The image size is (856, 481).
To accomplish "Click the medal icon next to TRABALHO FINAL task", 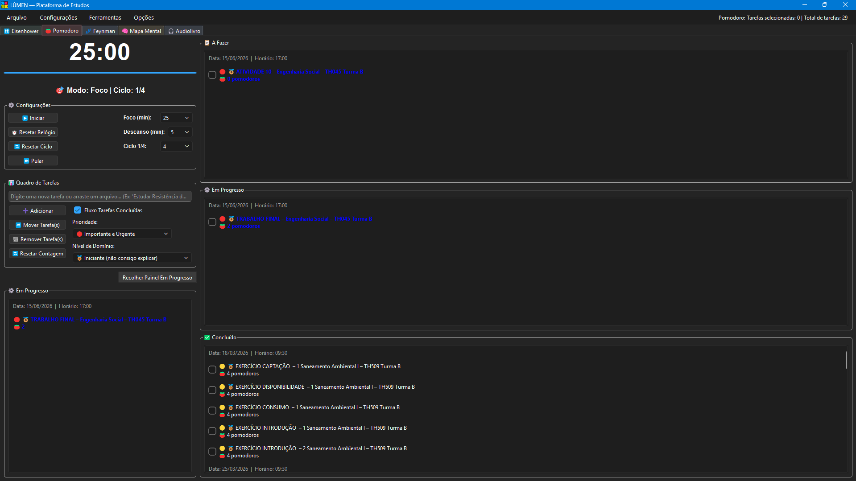I will pos(232,219).
